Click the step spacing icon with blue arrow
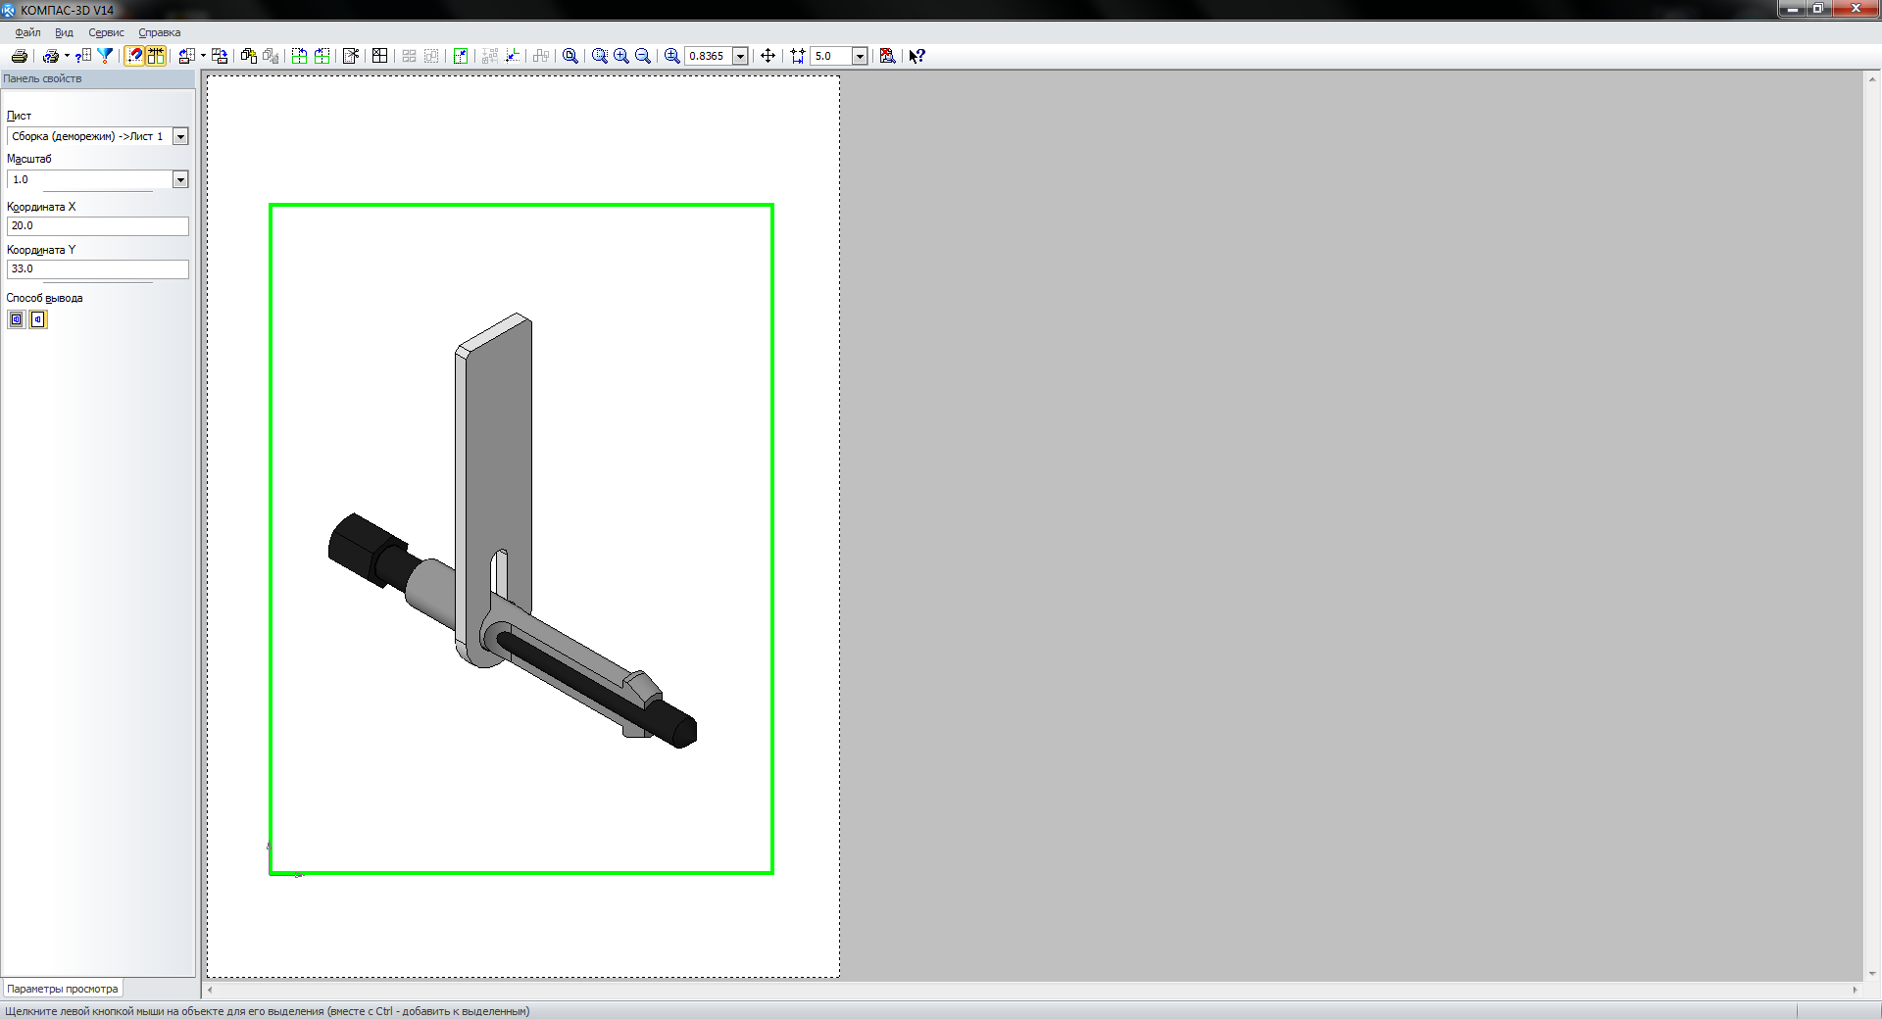 click(798, 56)
